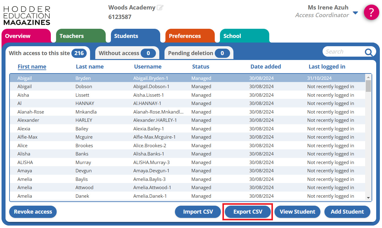The image size is (382, 228).
Task: Open the School tab
Action: coord(232,36)
